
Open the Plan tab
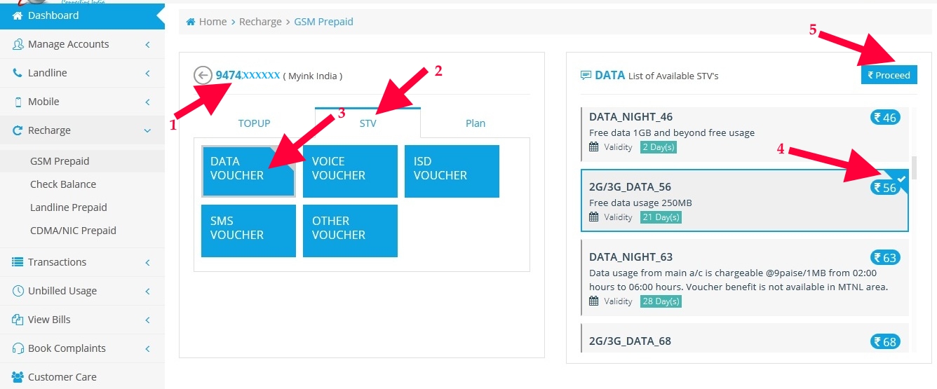click(476, 123)
